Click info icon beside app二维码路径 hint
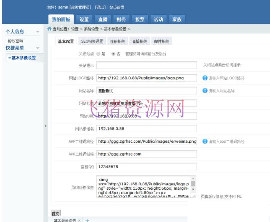The width and height of the screenshot is (270, 222). click(x=205, y=141)
